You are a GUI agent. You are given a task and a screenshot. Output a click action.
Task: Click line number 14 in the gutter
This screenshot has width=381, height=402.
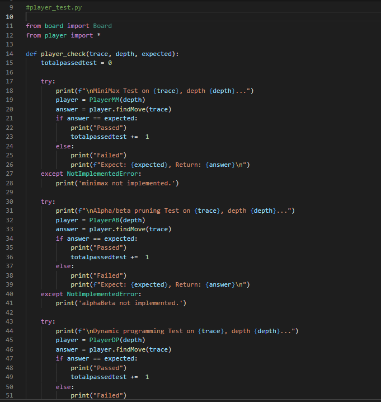(10, 54)
